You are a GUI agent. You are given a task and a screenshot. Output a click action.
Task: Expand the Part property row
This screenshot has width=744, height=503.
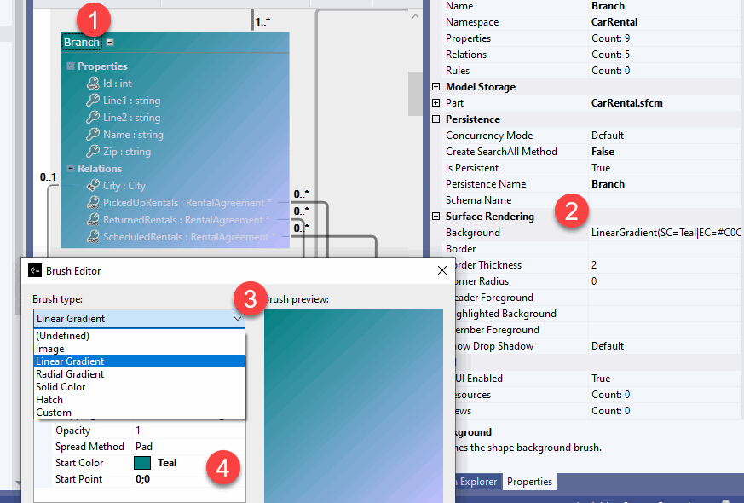click(x=436, y=103)
